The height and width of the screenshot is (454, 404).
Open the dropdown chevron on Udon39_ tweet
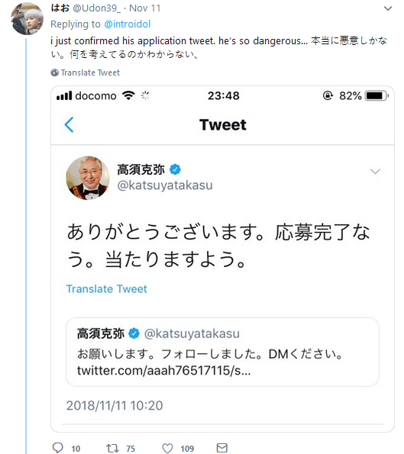(x=388, y=8)
